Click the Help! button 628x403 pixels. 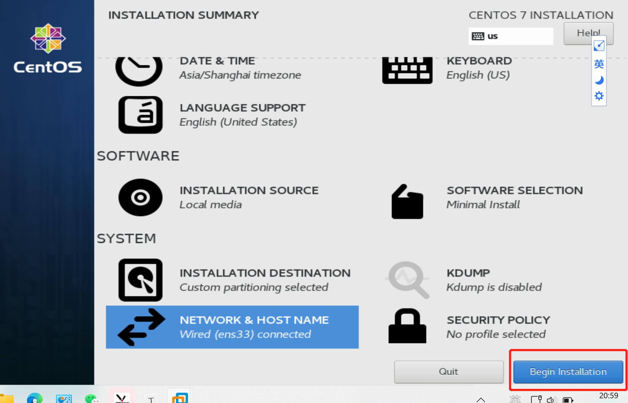tap(588, 33)
